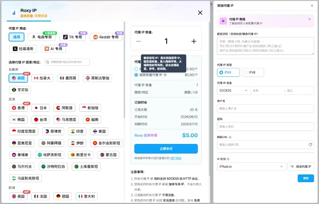Select 墨西哥 country chip

coord(68,78)
